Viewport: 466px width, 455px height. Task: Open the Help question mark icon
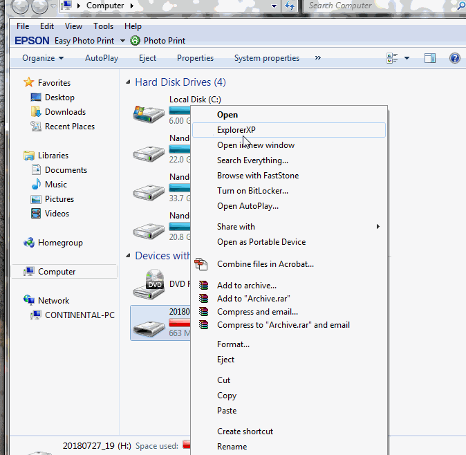tap(455, 58)
